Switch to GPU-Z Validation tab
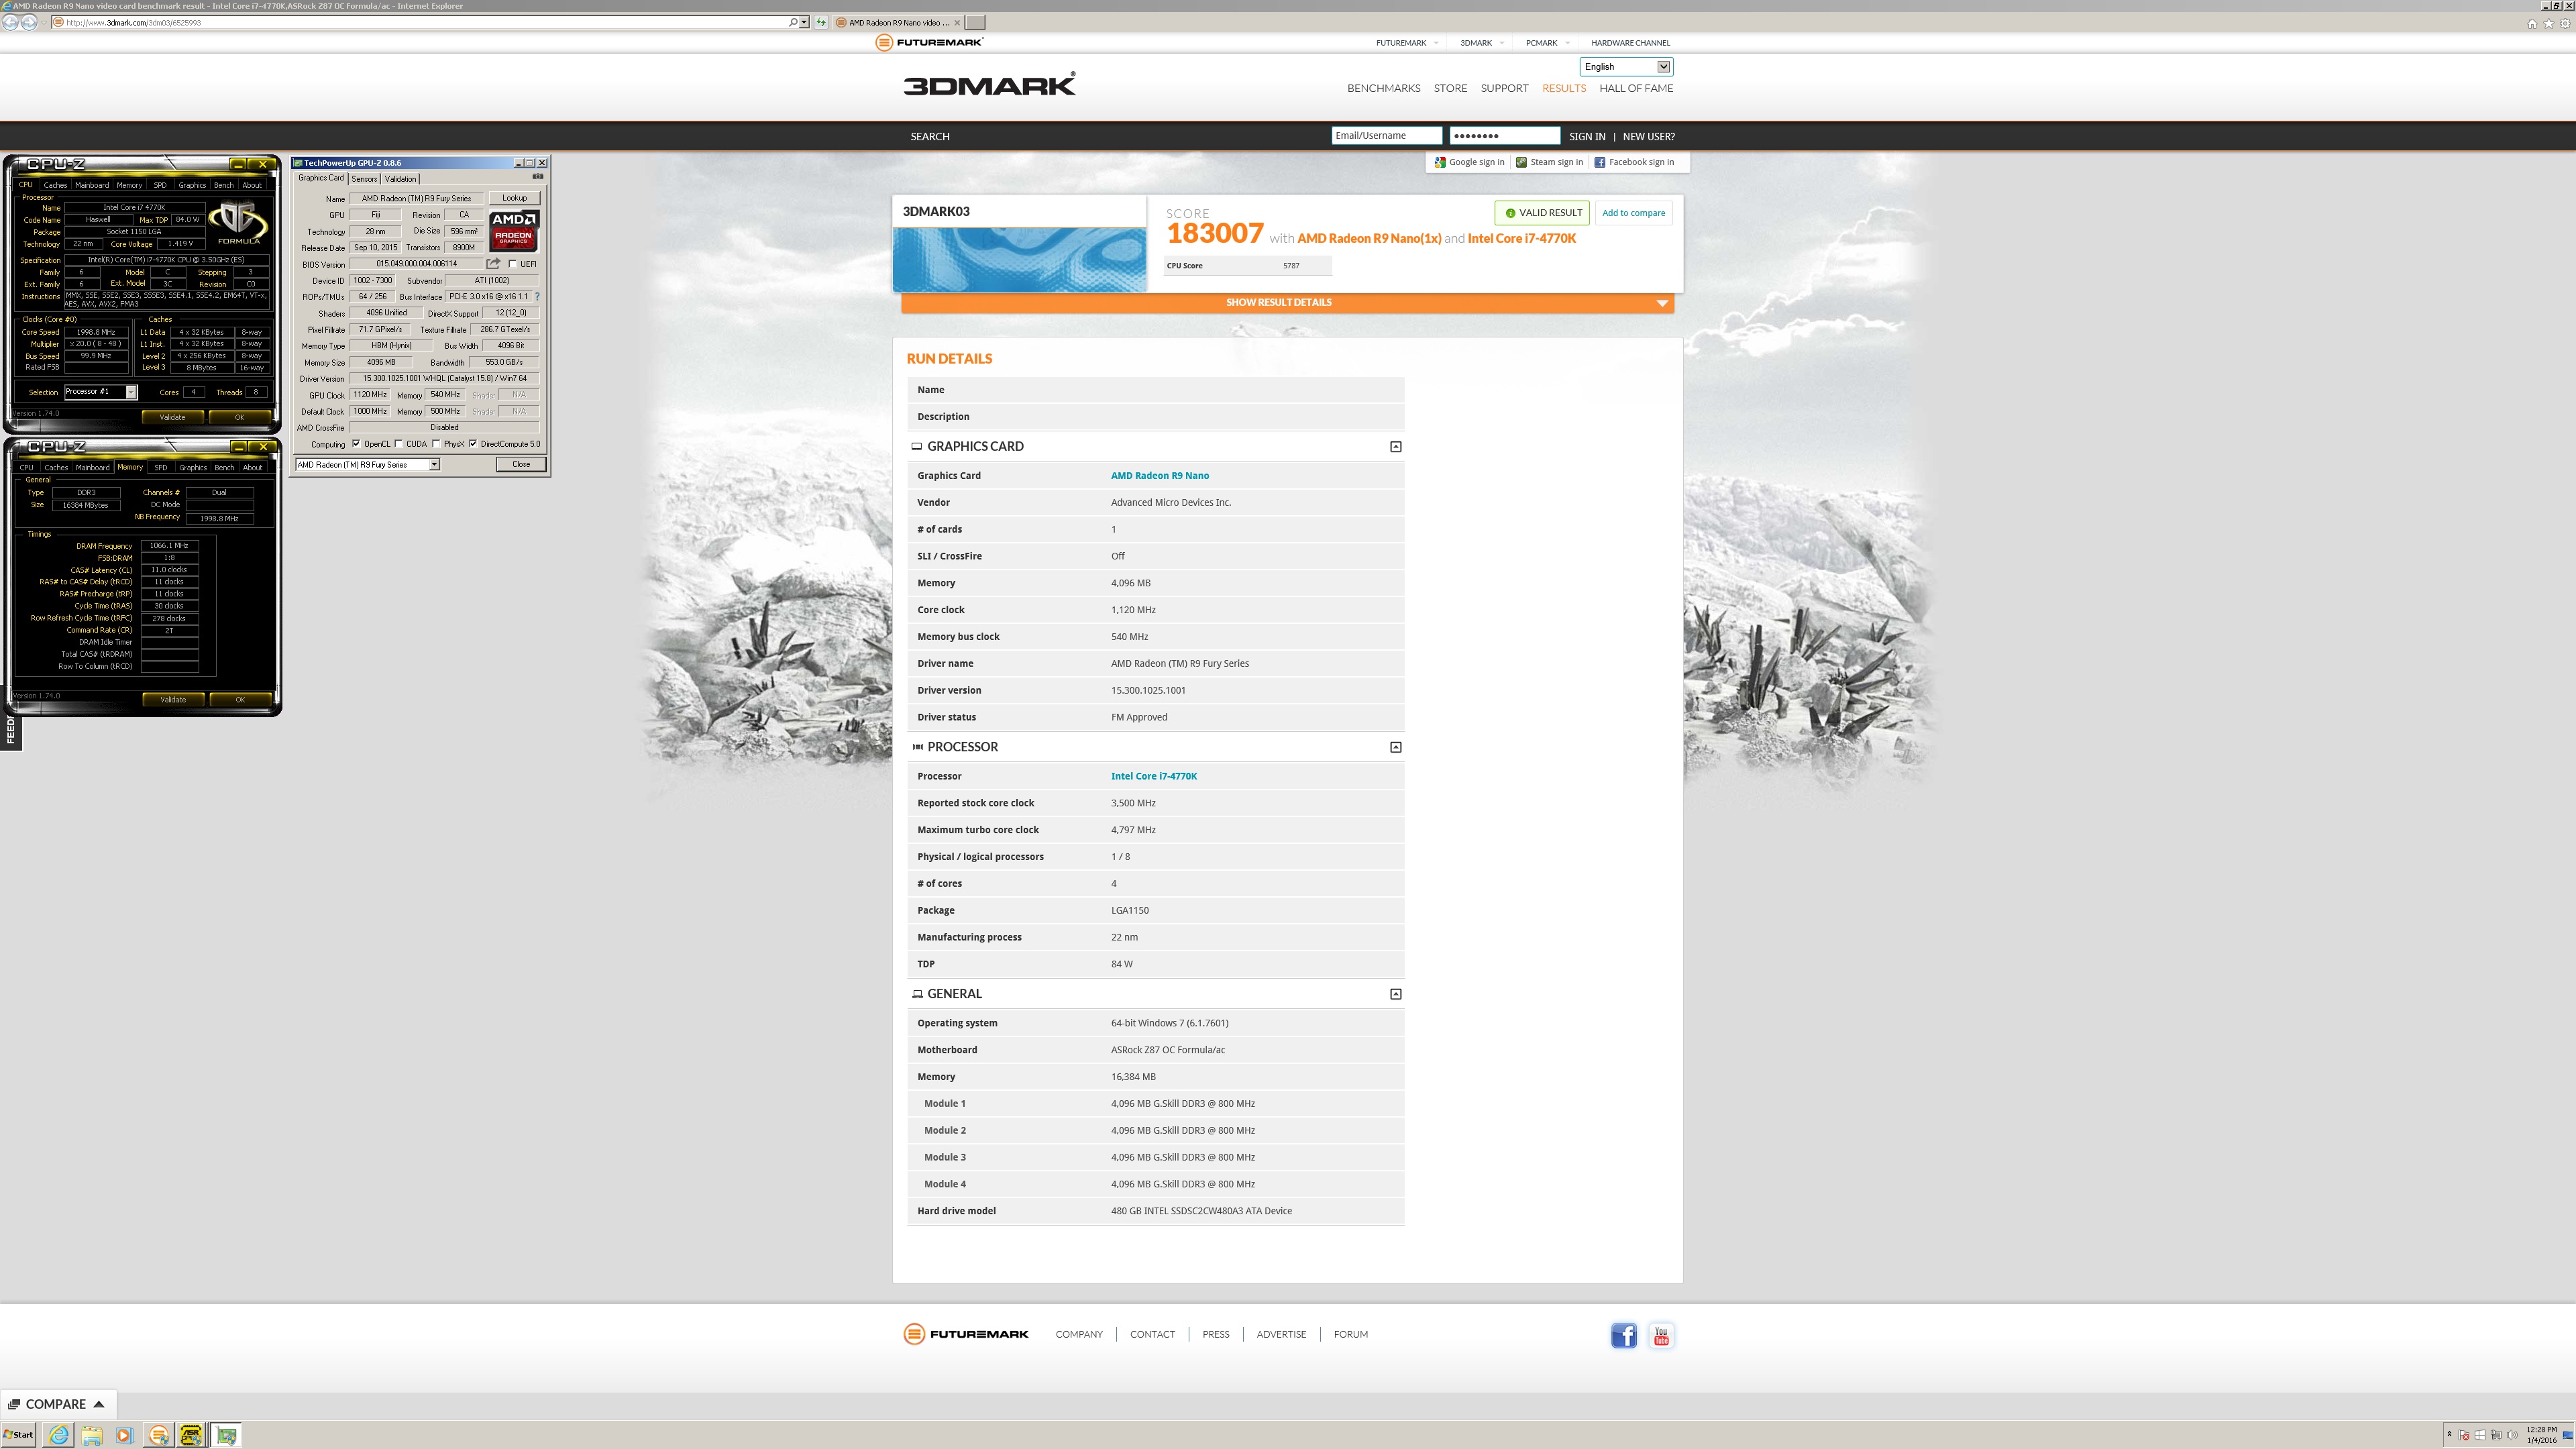The width and height of the screenshot is (2576, 1449). coord(400,179)
